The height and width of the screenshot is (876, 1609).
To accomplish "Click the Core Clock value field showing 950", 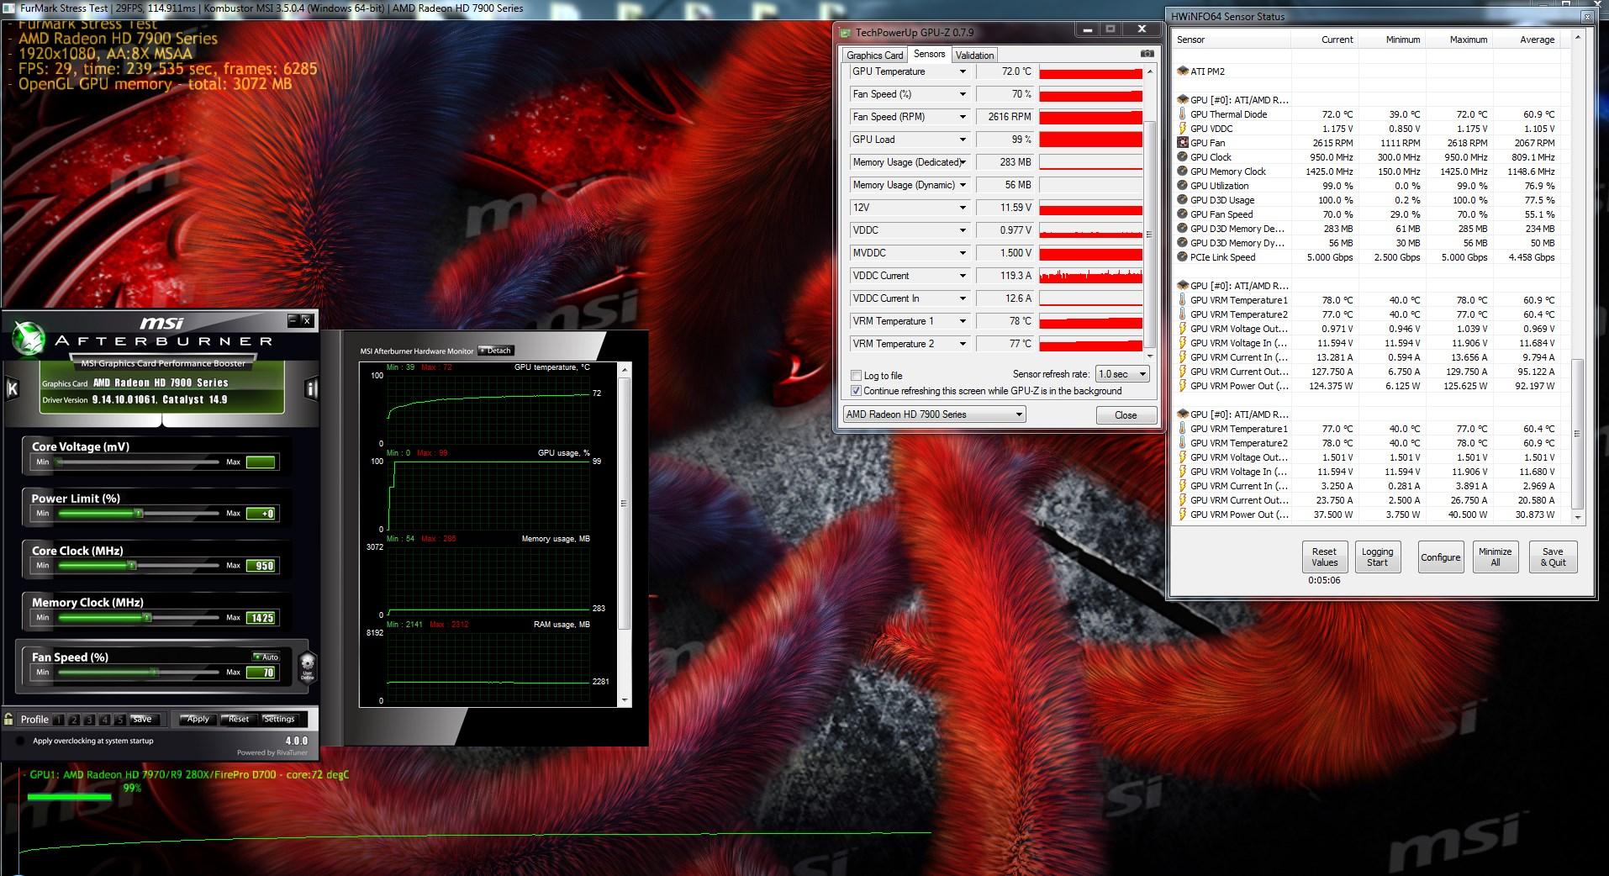I will pyautogui.click(x=261, y=566).
